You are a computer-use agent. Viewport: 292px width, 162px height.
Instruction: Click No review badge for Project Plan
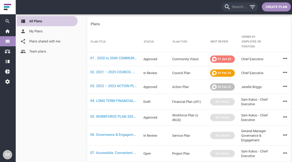222,153
